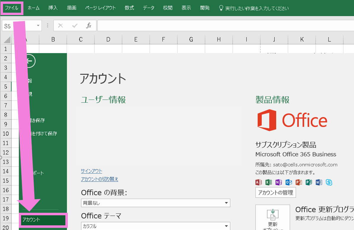The height and width of the screenshot is (230, 354).
Task: Click the サインアウト link
Action: (91, 171)
